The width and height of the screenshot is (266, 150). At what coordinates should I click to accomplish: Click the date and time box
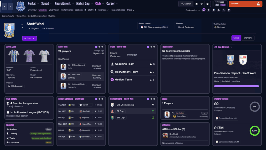click(220, 4)
